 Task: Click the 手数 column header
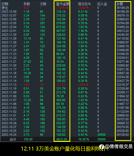[27, 4]
